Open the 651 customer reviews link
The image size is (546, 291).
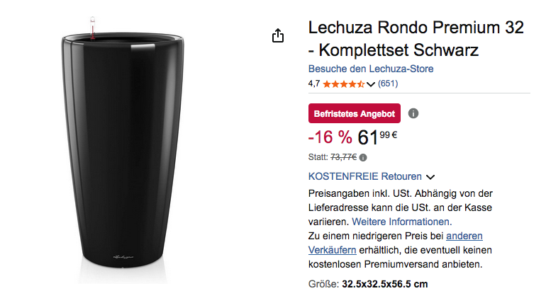pos(388,84)
